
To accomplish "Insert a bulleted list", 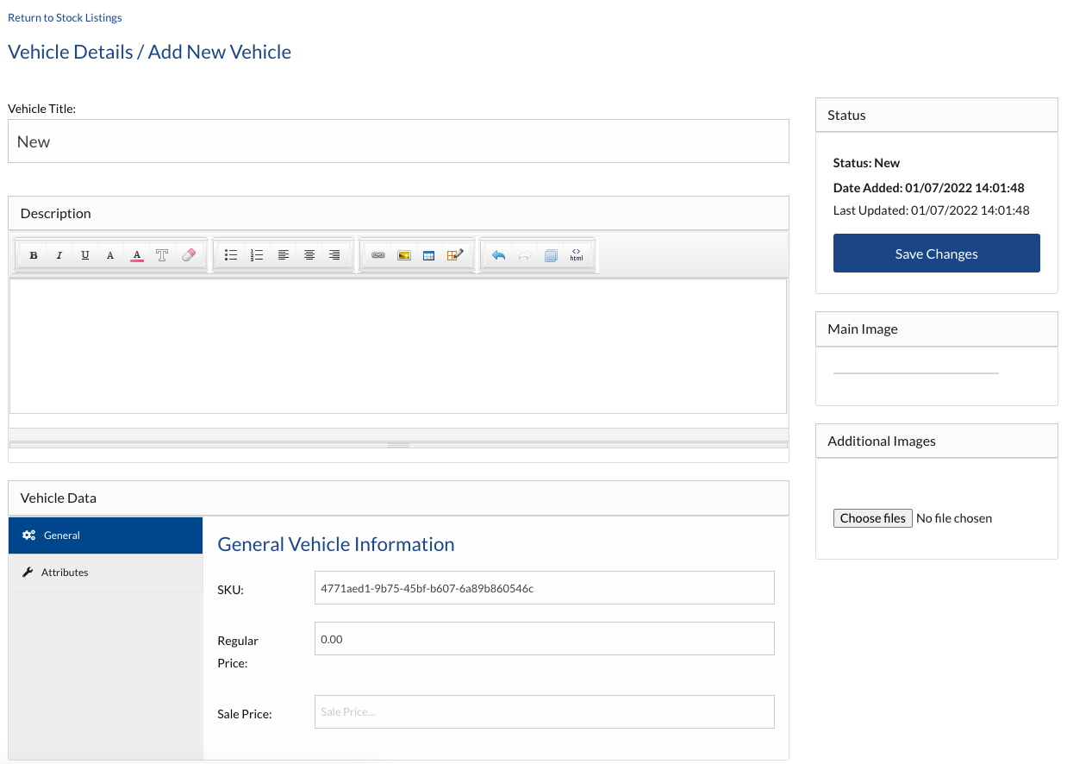I will click(231, 255).
